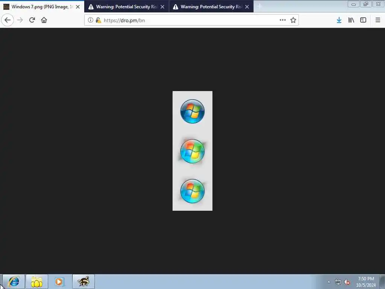Reload the current page
385x289 pixels.
[x=32, y=20]
